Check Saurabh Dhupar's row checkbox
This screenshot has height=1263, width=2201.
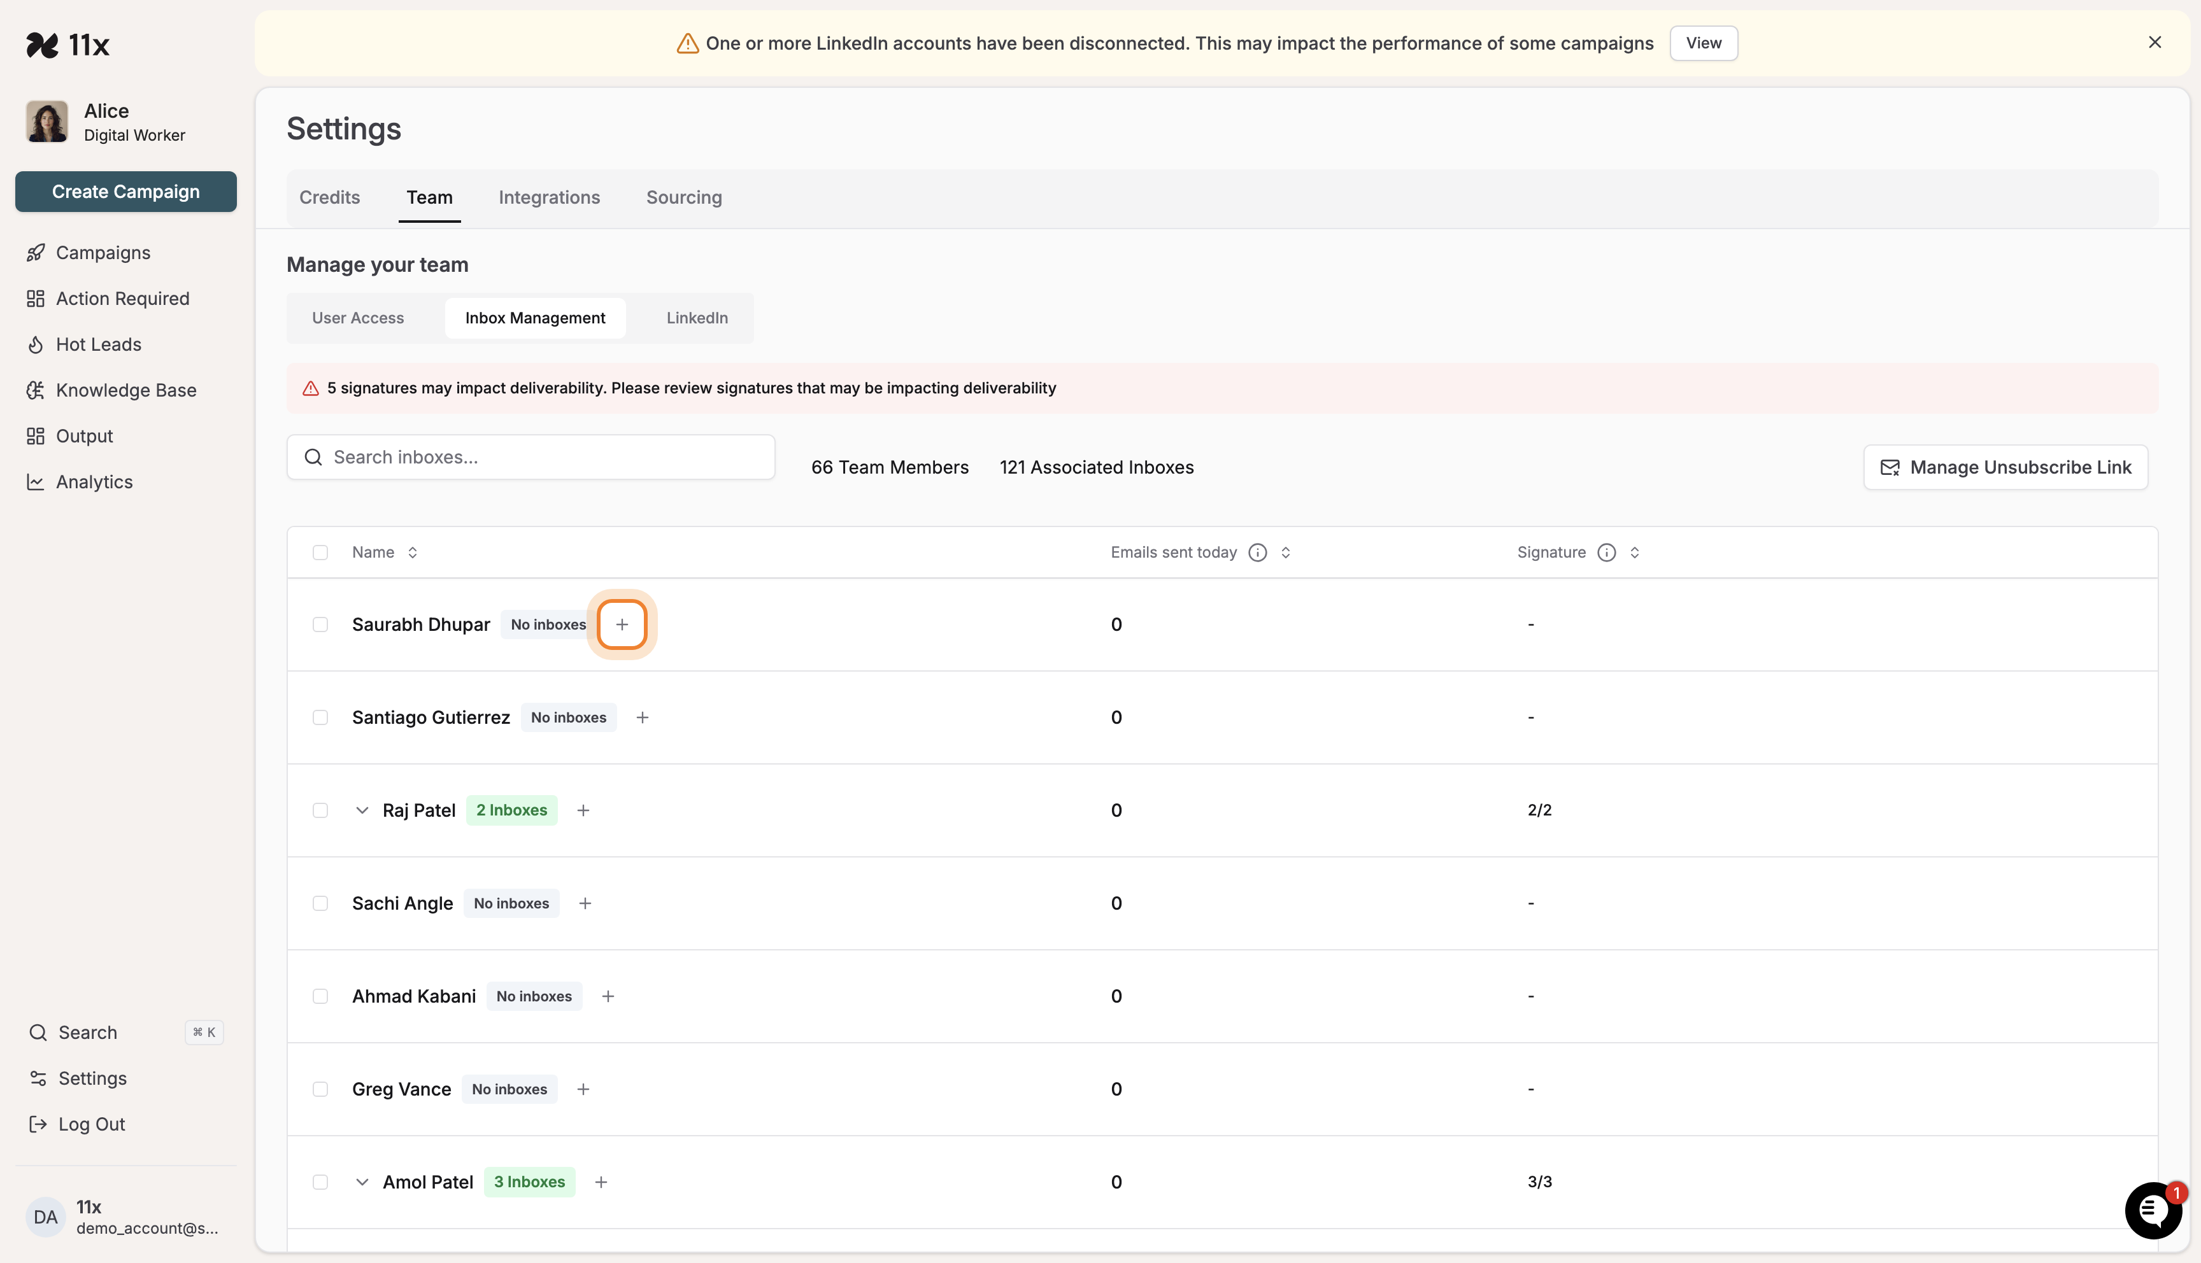320,624
